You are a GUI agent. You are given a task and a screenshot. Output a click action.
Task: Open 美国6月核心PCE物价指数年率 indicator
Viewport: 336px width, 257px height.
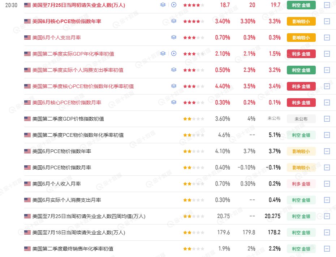(x=66, y=21)
